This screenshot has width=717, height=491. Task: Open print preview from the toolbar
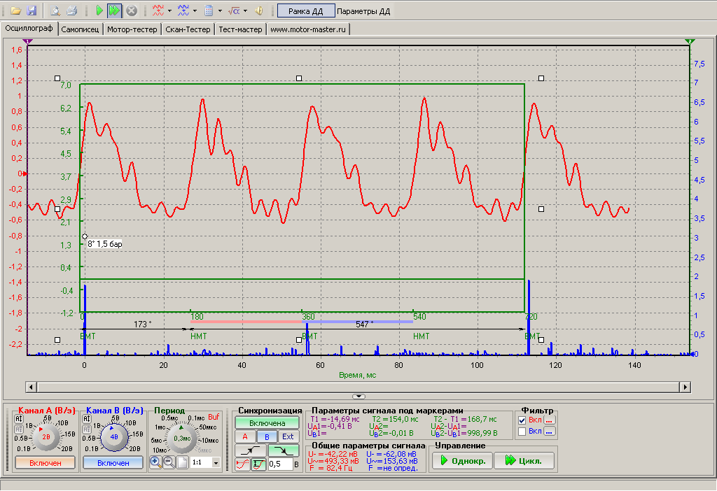tap(55, 10)
